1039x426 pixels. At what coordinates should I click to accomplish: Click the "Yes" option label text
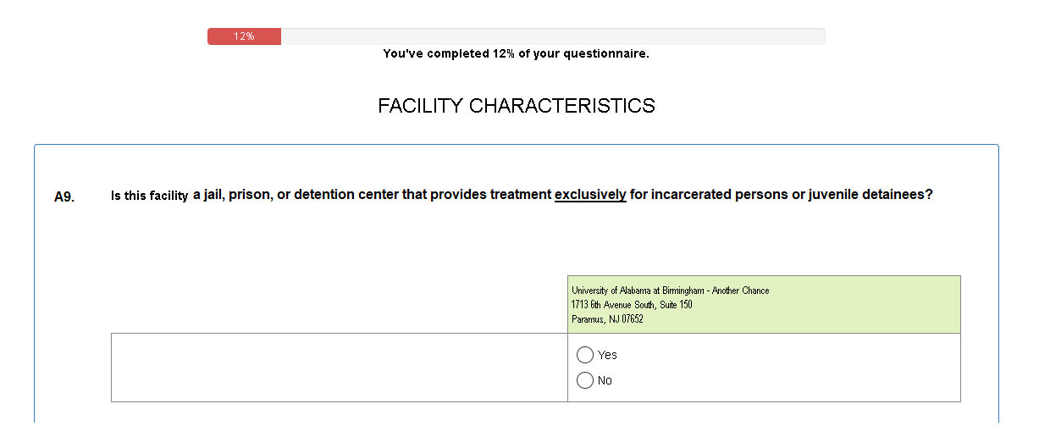tap(607, 355)
